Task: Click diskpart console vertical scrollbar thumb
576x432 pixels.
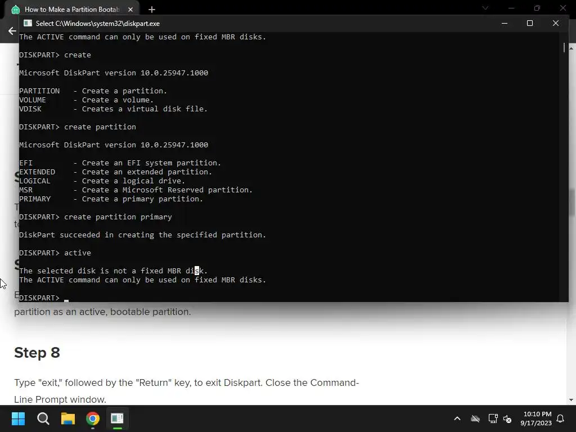Action: point(564,47)
